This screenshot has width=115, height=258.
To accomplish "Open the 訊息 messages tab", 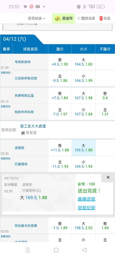I will (105, 18).
